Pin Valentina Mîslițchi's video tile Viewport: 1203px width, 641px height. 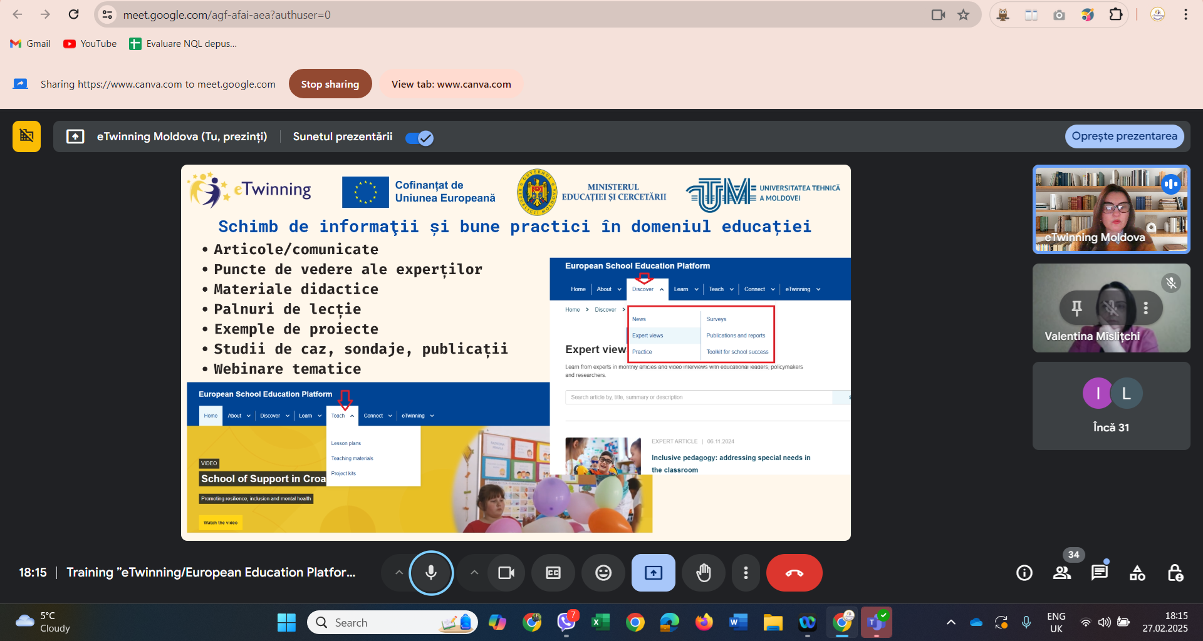click(1076, 308)
